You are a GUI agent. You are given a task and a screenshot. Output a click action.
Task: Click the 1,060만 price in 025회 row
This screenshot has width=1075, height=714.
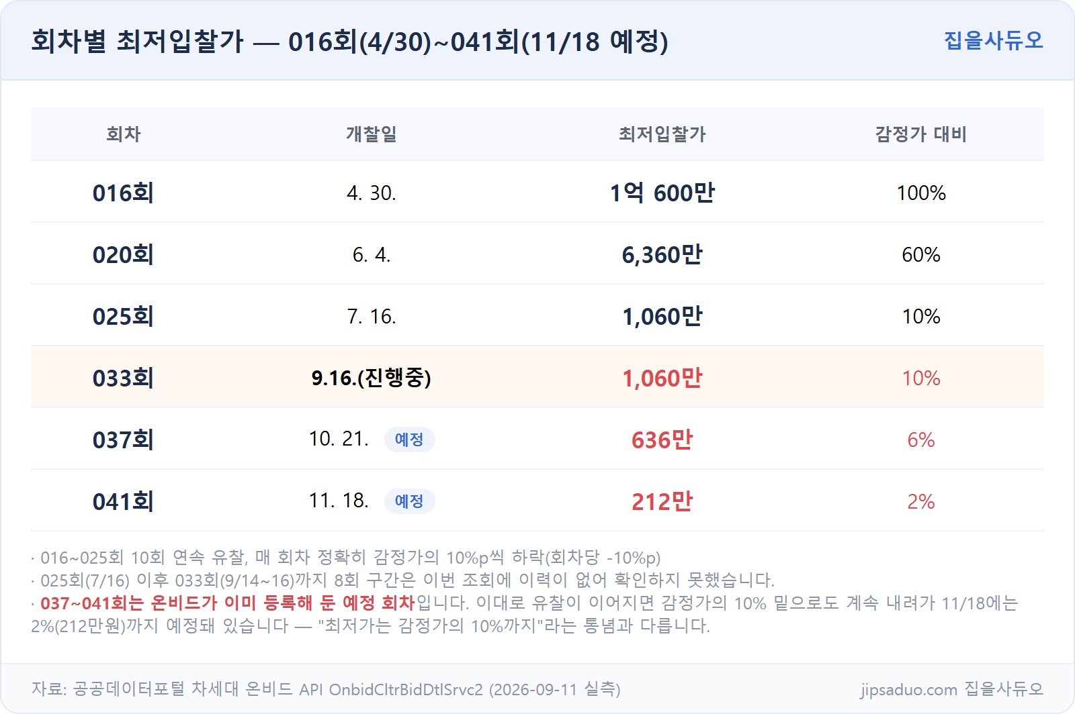tap(662, 317)
